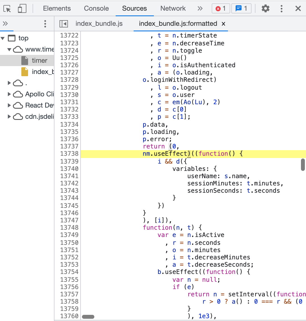
Task: Click the Apollo Cli cloud icon
Action: click(18, 94)
